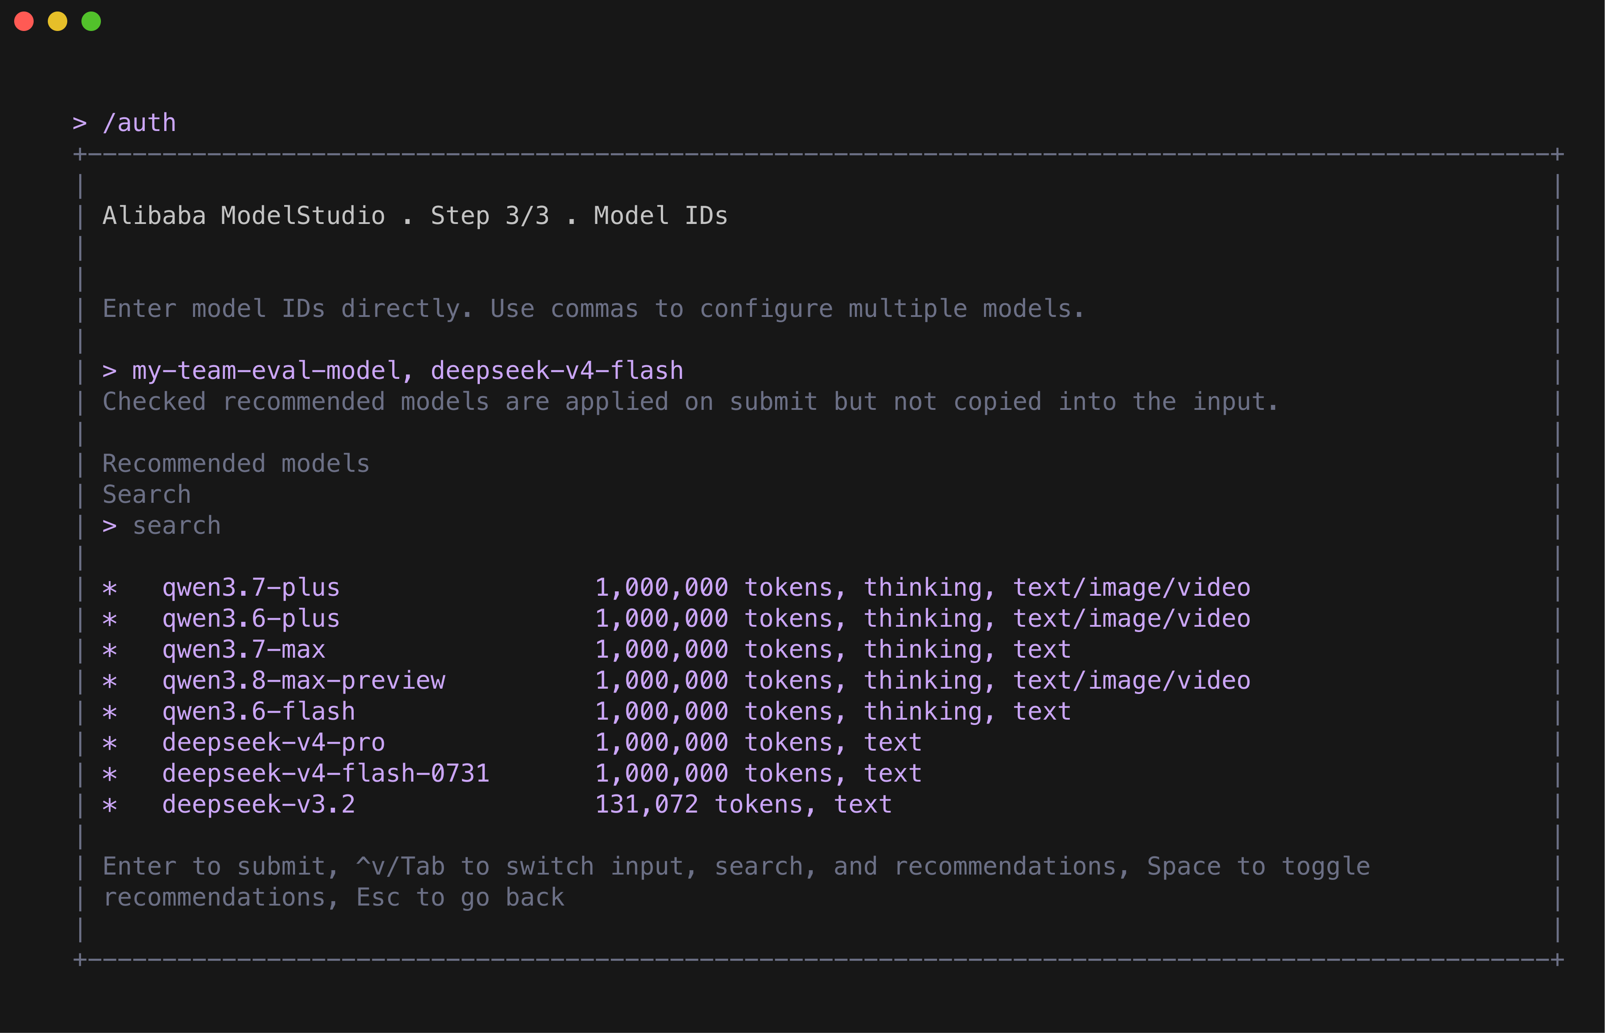1605x1033 pixels.
Task: Select the deepseek-v3.2 model name
Action: click(x=259, y=804)
